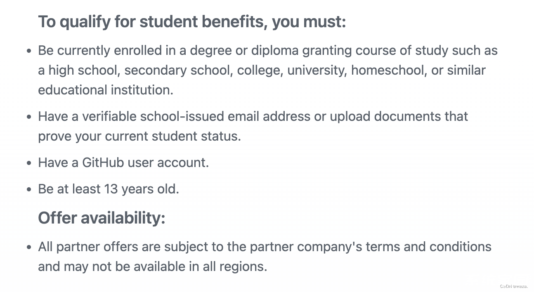The width and height of the screenshot is (534, 292).
Task: Click the bullet before "Have a verifiable school-issued"
Action: point(28,117)
